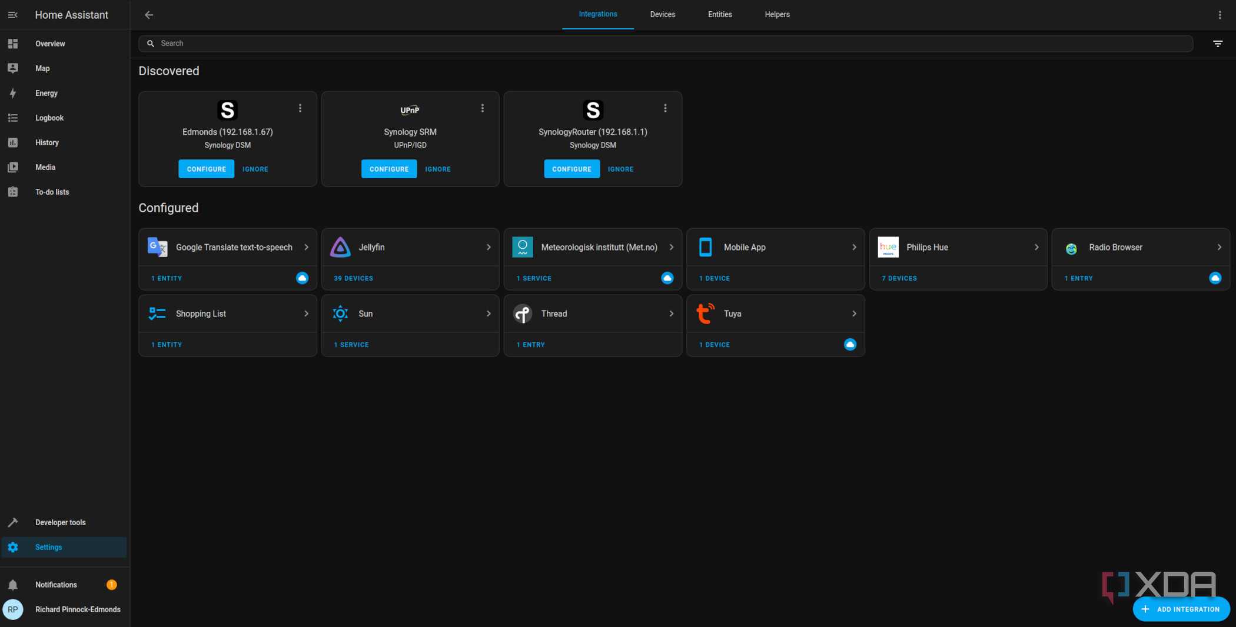Expand the Tuya integration chevron
The image size is (1236, 627).
pyautogui.click(x=854, y=313)
